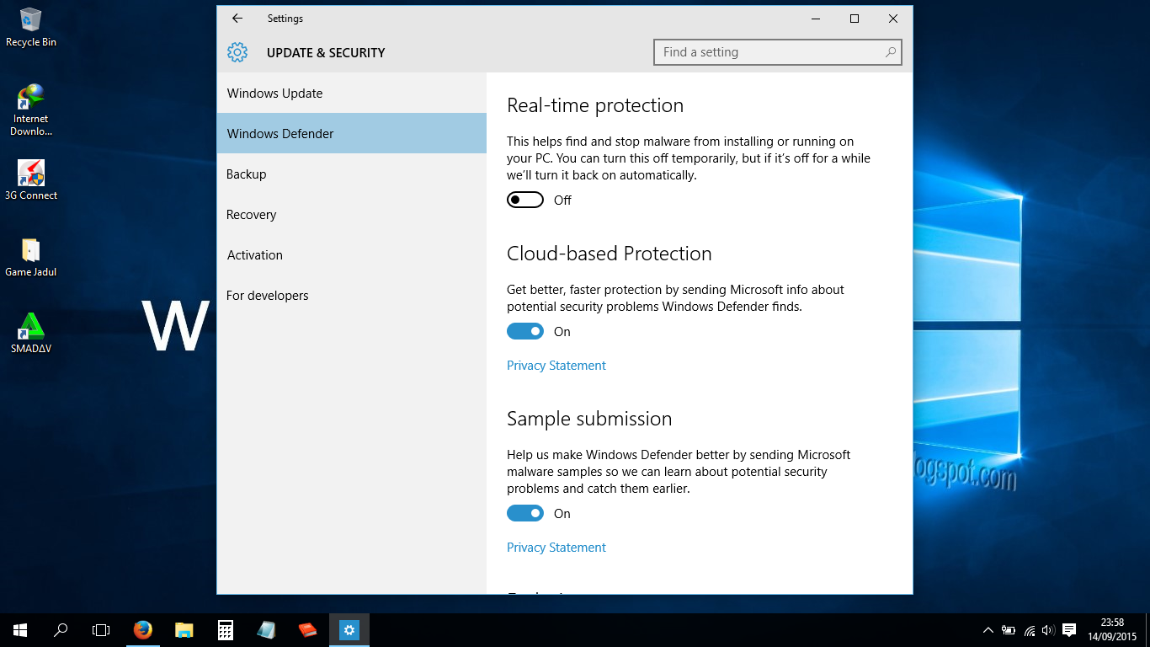1150x647 pixels.
Task: Click the Settings back arrow
Action: pos(237,19)
